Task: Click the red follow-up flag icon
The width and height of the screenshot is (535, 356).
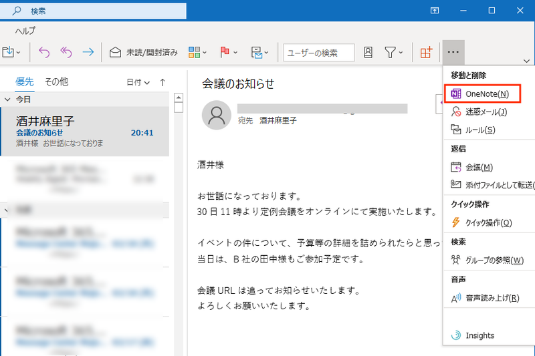Action: click(x=225, y=52)
